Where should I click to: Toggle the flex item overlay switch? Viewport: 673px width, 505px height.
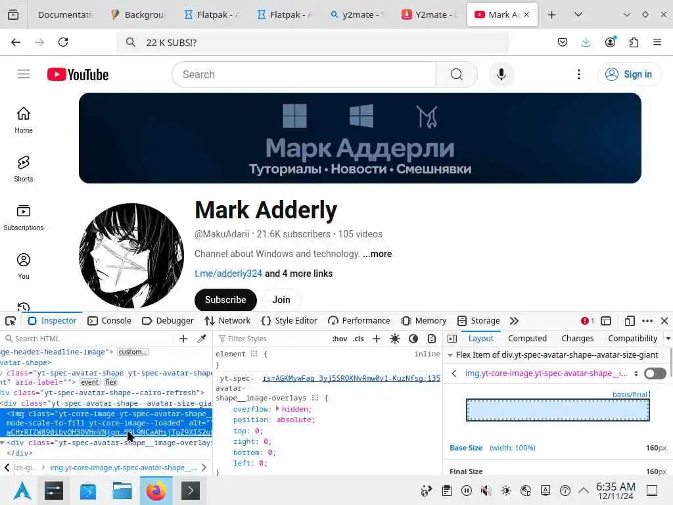click(x=655, y=373)
